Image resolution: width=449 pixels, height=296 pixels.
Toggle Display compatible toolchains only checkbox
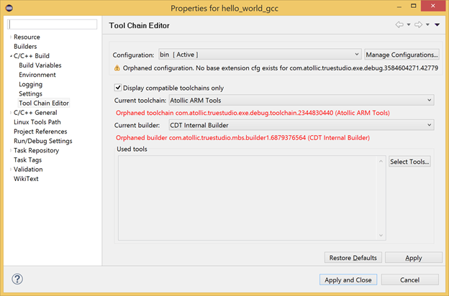(x=118, y=88)
